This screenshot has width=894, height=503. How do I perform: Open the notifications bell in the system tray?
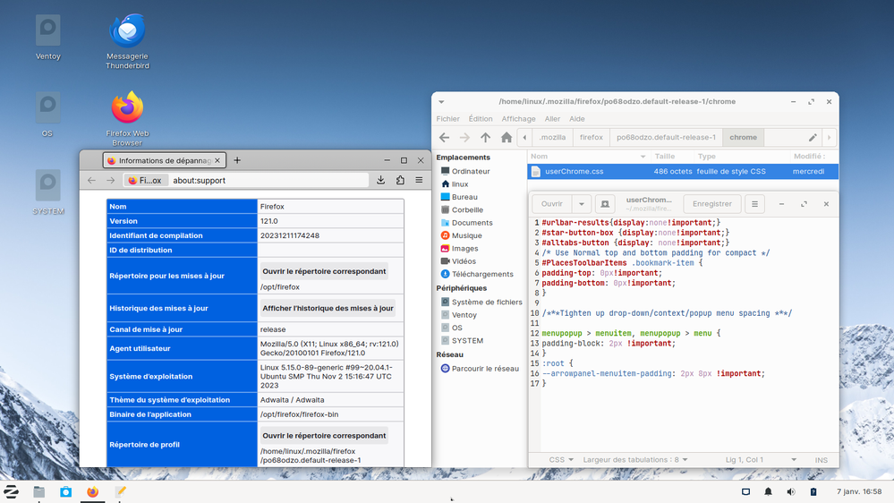(768, 491)
